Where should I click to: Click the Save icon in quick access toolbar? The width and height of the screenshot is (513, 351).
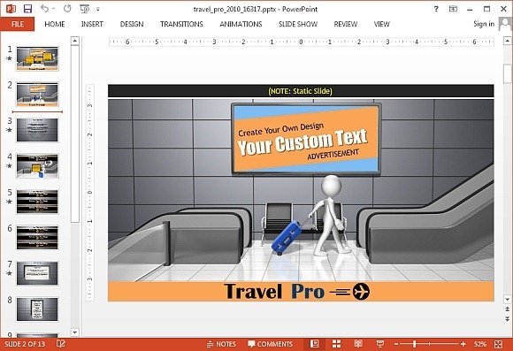click(27, 9)
